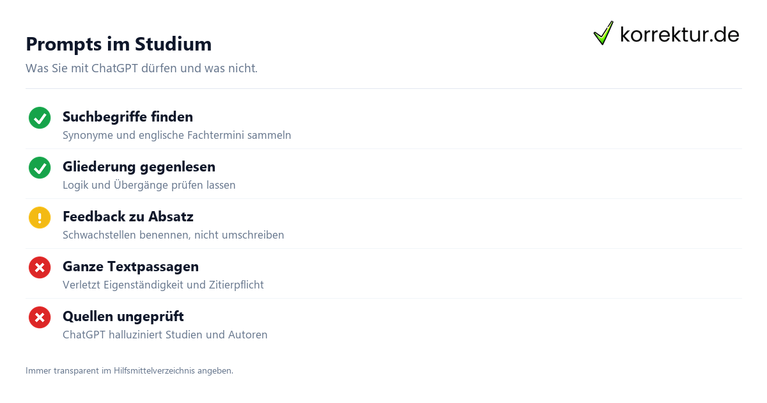Screen dimensions: 767x403
Task: Select the Quellen ungeprüft heading
Action: point(123,317)
